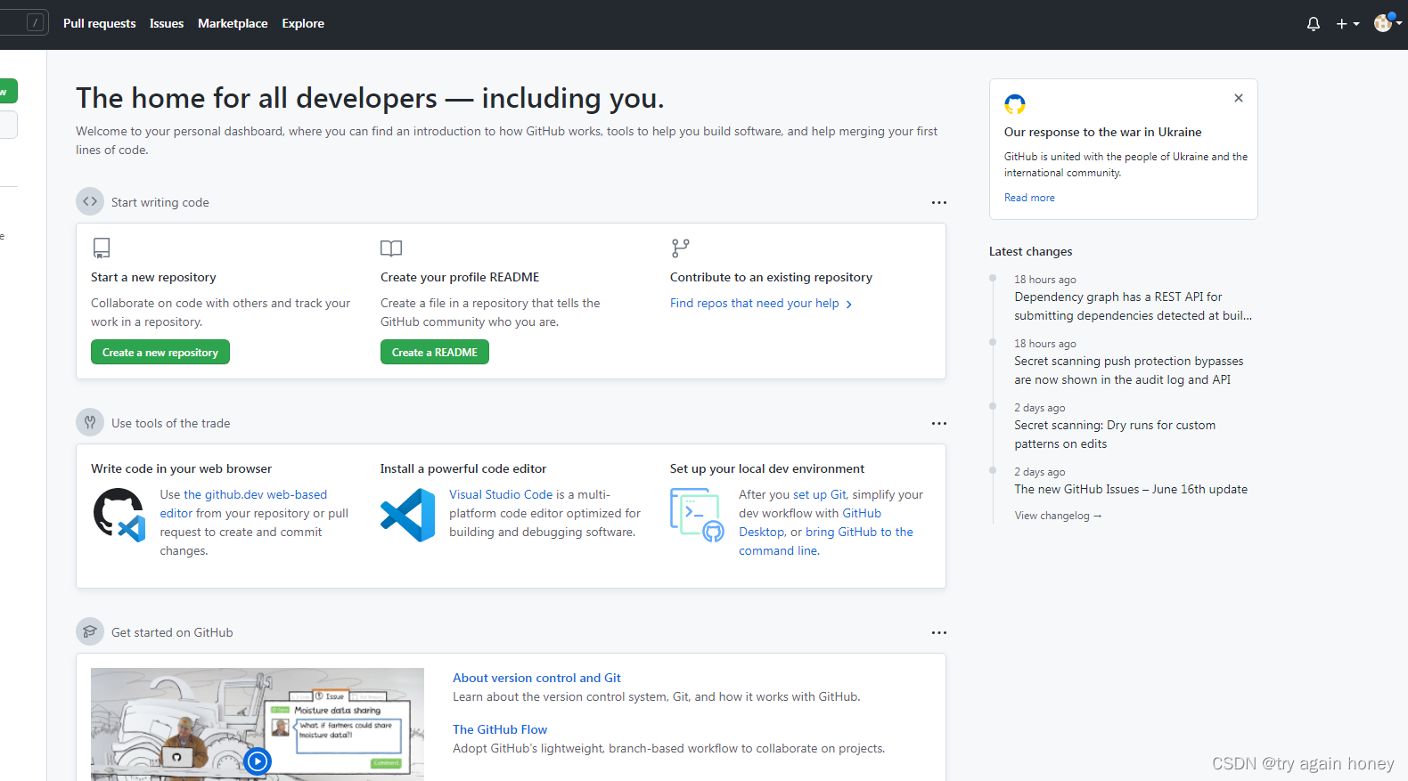The height and width of the screenshot is (781, 1408).
Task: Open About version control and Git
Action: [536, 678]
